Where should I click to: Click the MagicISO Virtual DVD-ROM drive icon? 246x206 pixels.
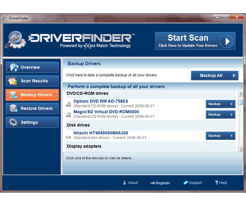(x=68, y=115)
